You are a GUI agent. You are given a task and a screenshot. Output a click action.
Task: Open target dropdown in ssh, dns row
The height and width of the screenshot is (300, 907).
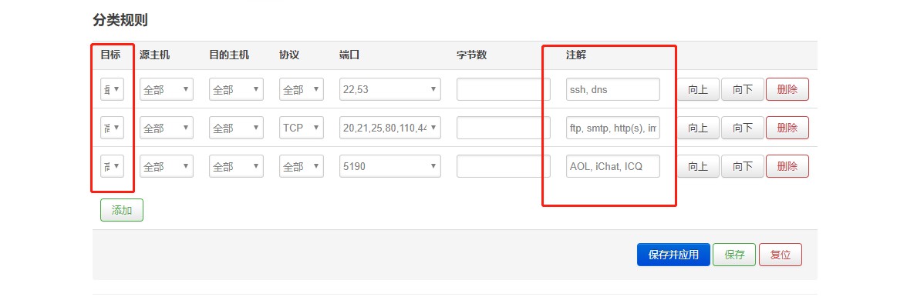113,89
